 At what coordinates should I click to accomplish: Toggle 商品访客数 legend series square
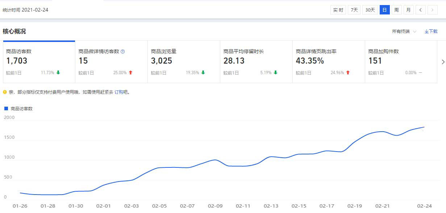coord(6,108)
